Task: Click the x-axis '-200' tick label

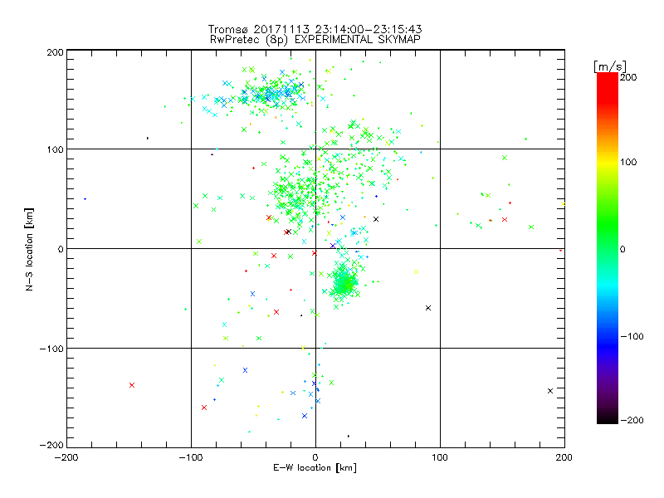Action: 66,457
